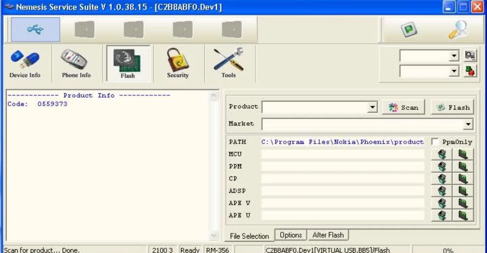487x253 pixels.
Task: Click second file icon in MCU row
Action: coord(463,154)
